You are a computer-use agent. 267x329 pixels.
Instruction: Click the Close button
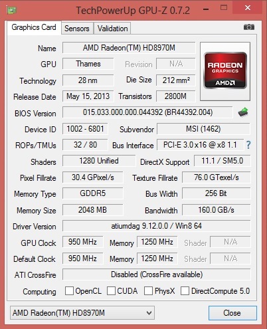pos(232,313)
